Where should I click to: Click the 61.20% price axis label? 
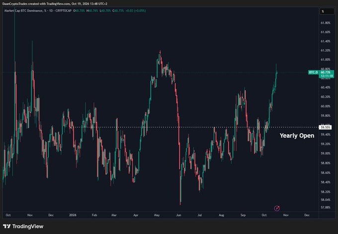[326, 50]
